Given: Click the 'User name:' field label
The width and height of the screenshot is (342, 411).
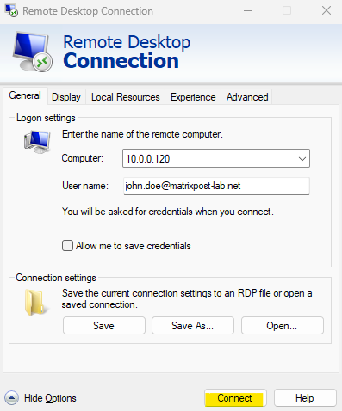Looking at the screenshot, I should tap(85, 186).
